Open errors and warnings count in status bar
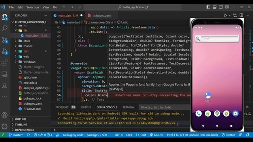 [43, 135]
